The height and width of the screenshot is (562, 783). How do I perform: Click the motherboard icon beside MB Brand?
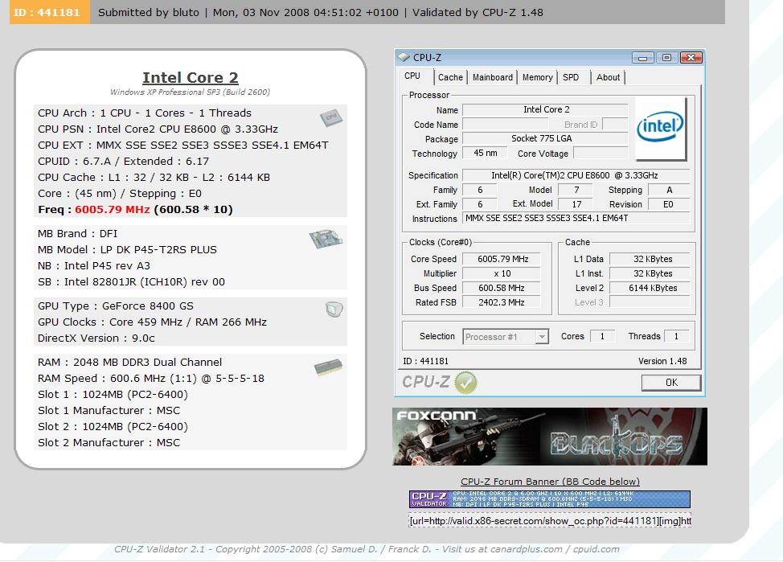coord(326,238)
